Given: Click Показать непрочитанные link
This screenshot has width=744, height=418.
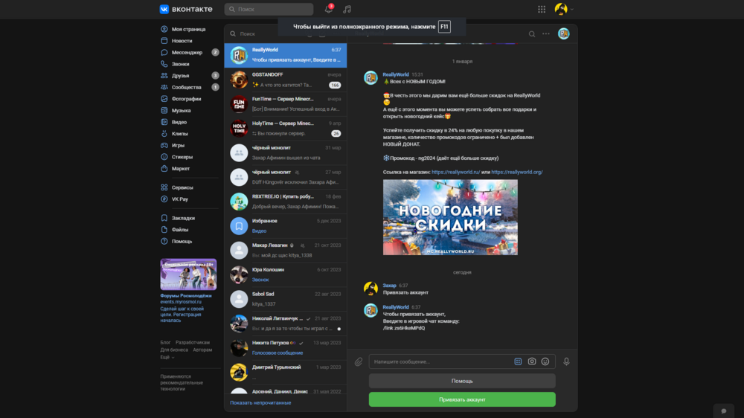Looking at the screenshot, I should tap(260, 403).
